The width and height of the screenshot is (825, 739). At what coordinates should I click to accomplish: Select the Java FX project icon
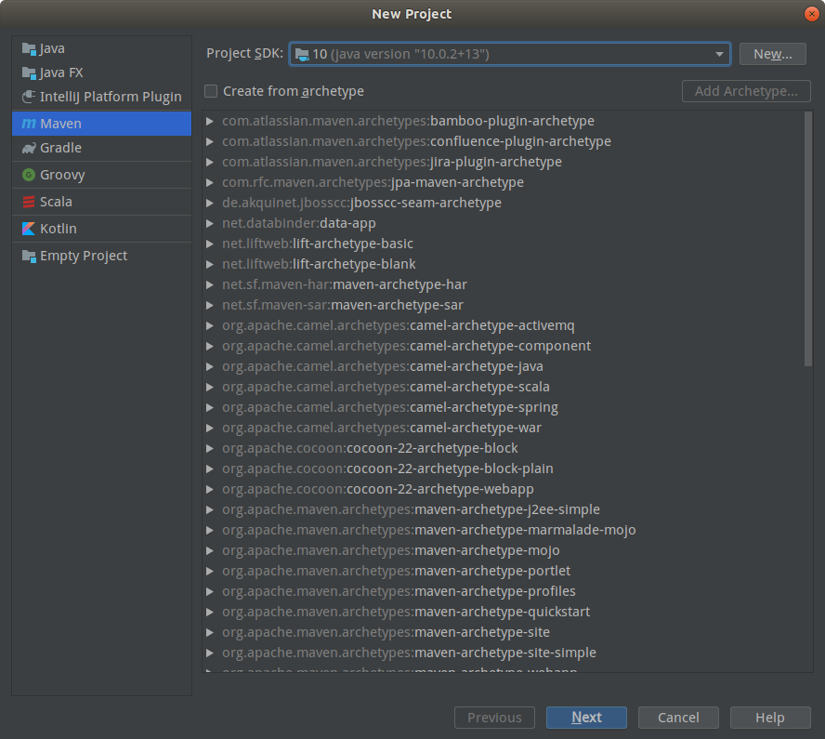29,73
